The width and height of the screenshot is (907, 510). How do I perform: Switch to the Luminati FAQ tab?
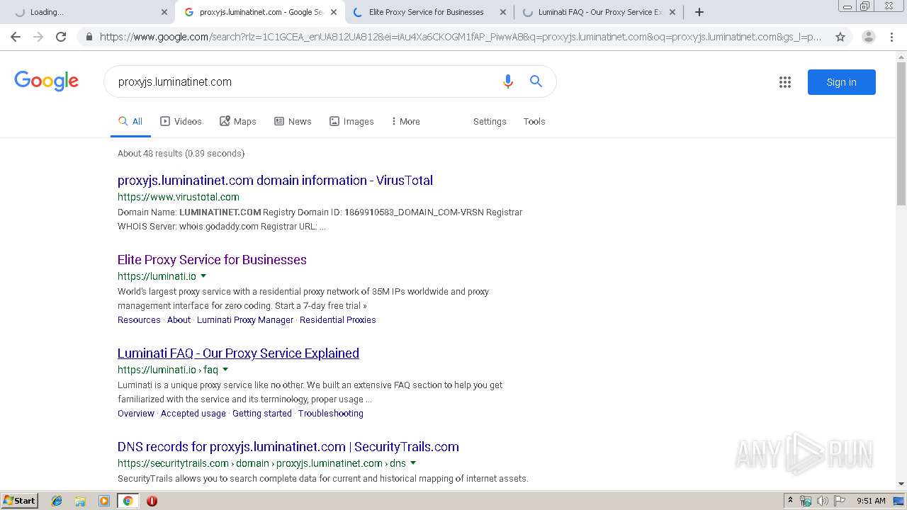pos(599,12)
